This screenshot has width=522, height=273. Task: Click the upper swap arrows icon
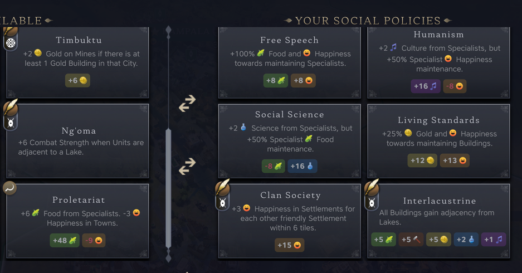[187, 103]
